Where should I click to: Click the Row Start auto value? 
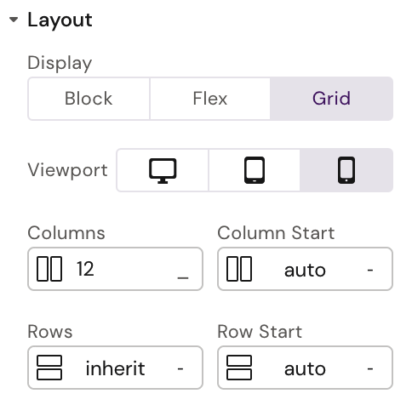point(305,368)
